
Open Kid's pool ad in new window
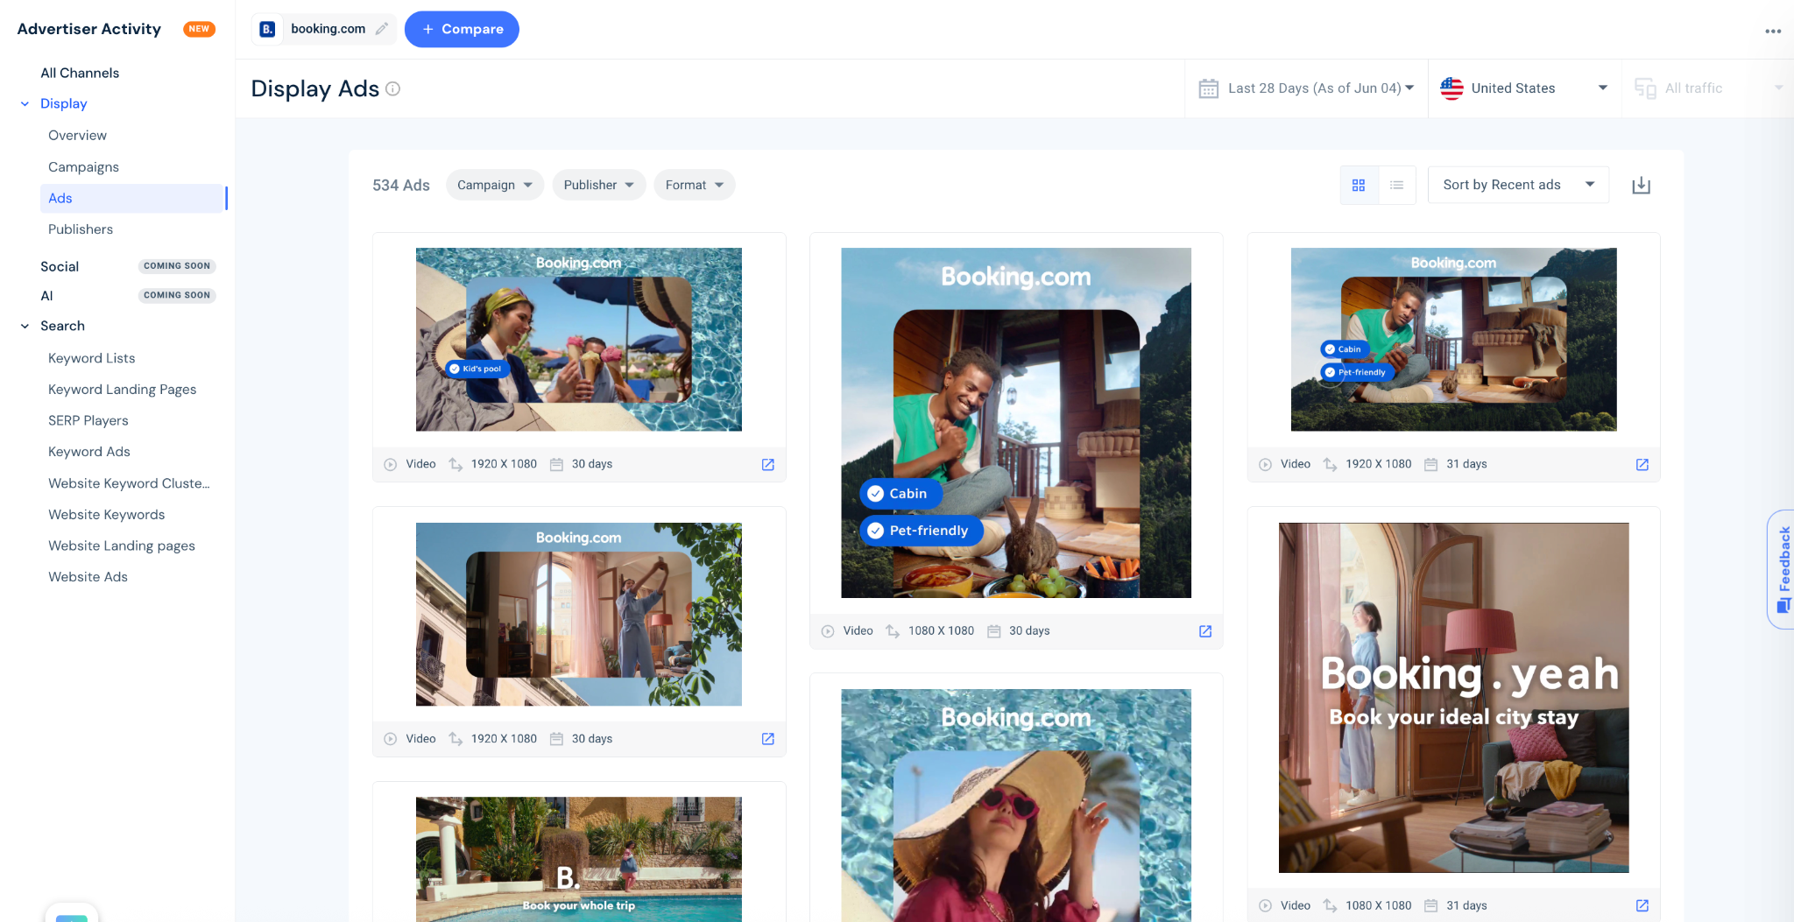[x=768, y=464]
